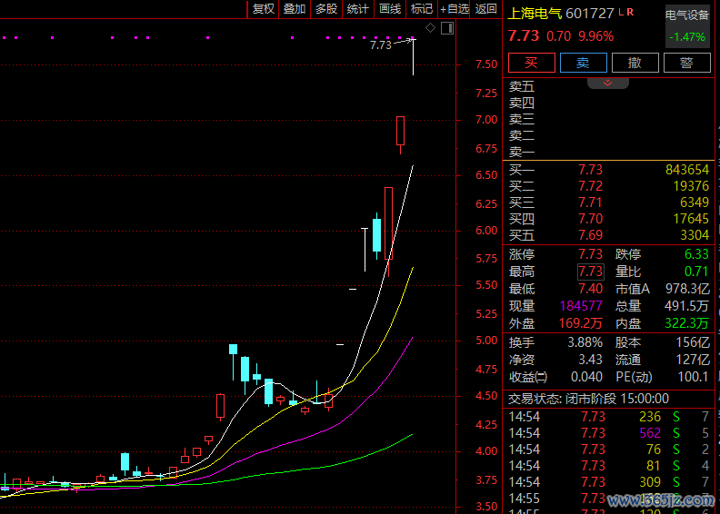The width and height of the screenshot is (720, 514).
Task: Click the blue 卖 sell button
Action: click(583, 63)
